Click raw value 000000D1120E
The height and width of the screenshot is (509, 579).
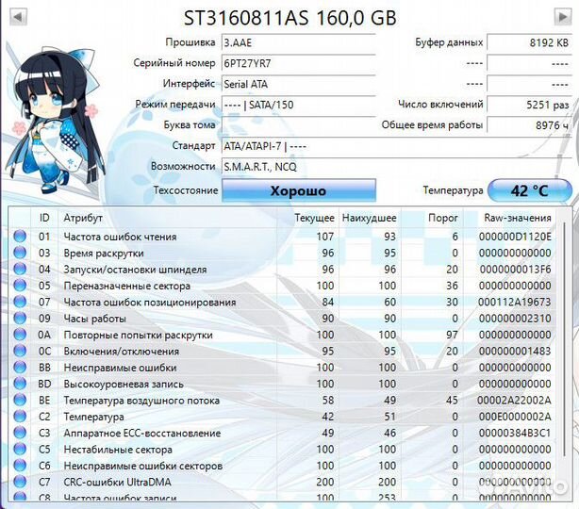(x=515, y=237)
